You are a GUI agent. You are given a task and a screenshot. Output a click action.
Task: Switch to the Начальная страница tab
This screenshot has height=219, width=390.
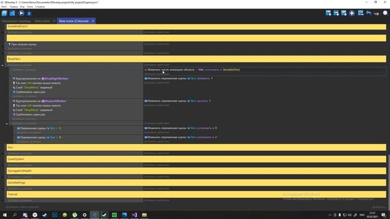16,21
